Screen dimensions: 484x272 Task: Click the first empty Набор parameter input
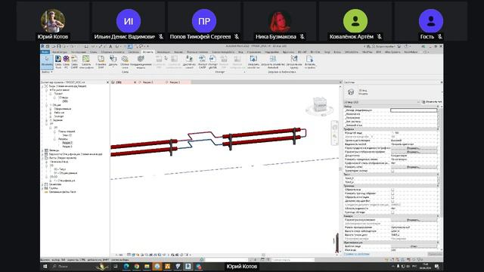click(x=414, y=110)
